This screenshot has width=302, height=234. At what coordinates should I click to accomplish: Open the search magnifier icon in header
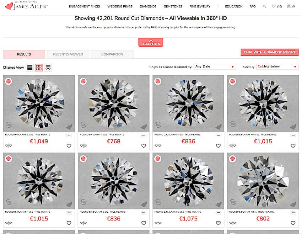[x=264, y=6]
